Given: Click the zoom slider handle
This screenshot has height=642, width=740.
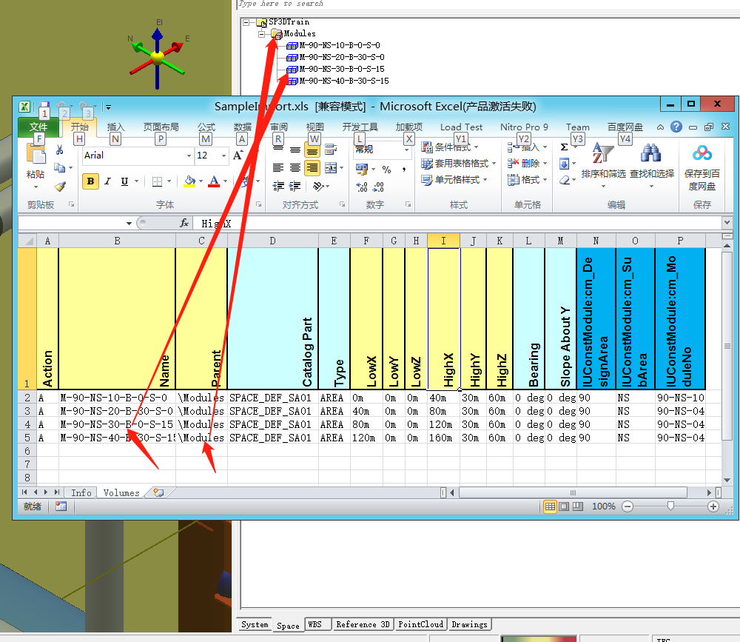Looking at the screenshot, I should pyautogui.click(x=670, y=506).
